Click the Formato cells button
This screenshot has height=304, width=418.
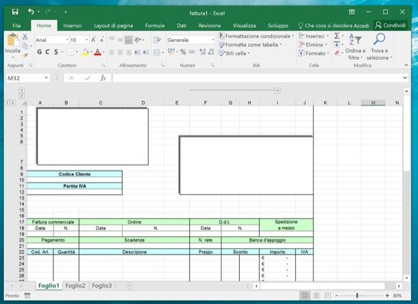pos(314,53)
